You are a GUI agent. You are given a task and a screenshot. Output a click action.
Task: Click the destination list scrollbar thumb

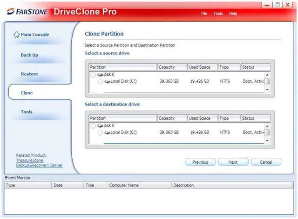(x=267, y=132)
